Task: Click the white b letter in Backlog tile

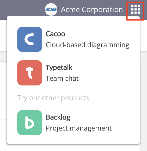Action: (29, 123)
